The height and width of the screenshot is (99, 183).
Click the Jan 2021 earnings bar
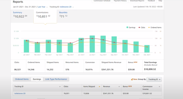[x=26, y=46]
